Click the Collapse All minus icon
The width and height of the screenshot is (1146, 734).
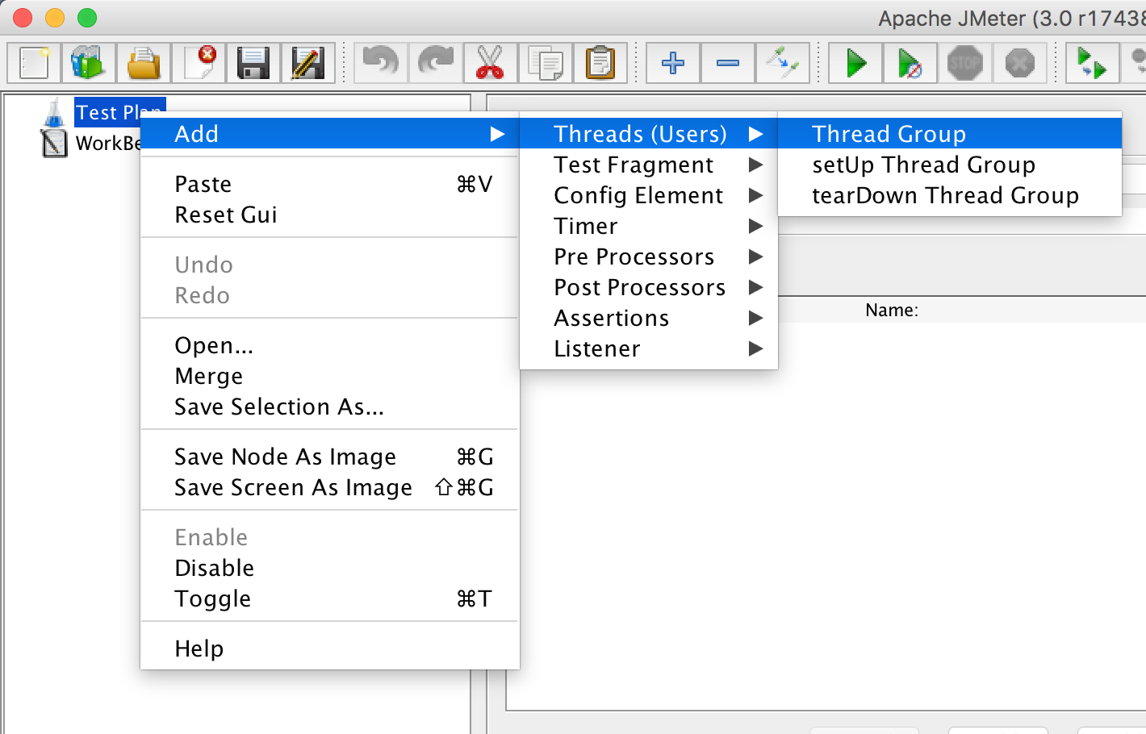pos(728,63)
